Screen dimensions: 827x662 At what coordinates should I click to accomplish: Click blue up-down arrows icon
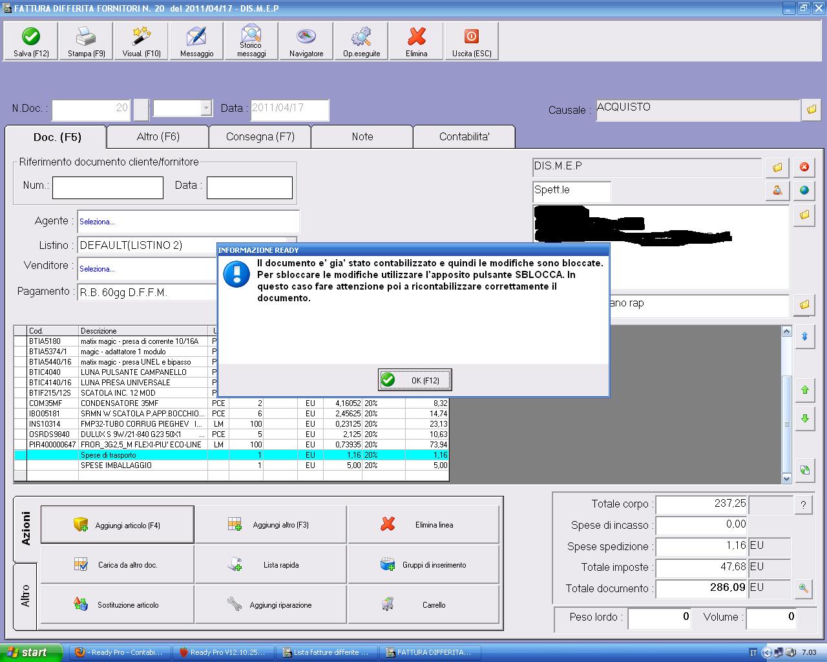pos(805,337)
